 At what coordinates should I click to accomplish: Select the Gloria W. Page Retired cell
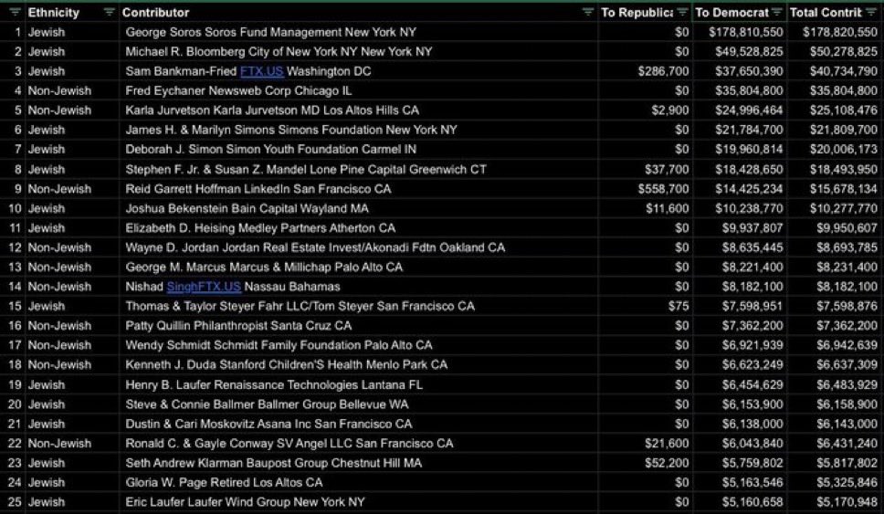coord(358,482)
